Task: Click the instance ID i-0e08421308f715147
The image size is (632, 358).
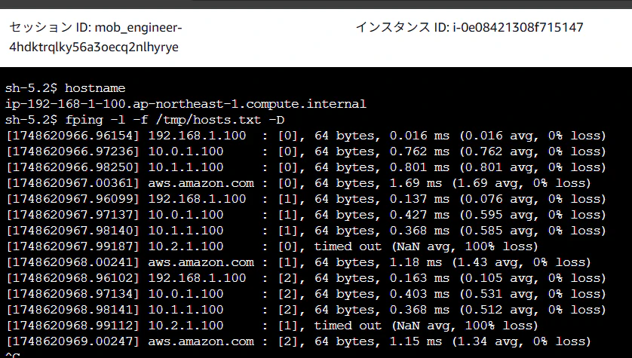Action: pyautogui.click(x=518, y=27)
